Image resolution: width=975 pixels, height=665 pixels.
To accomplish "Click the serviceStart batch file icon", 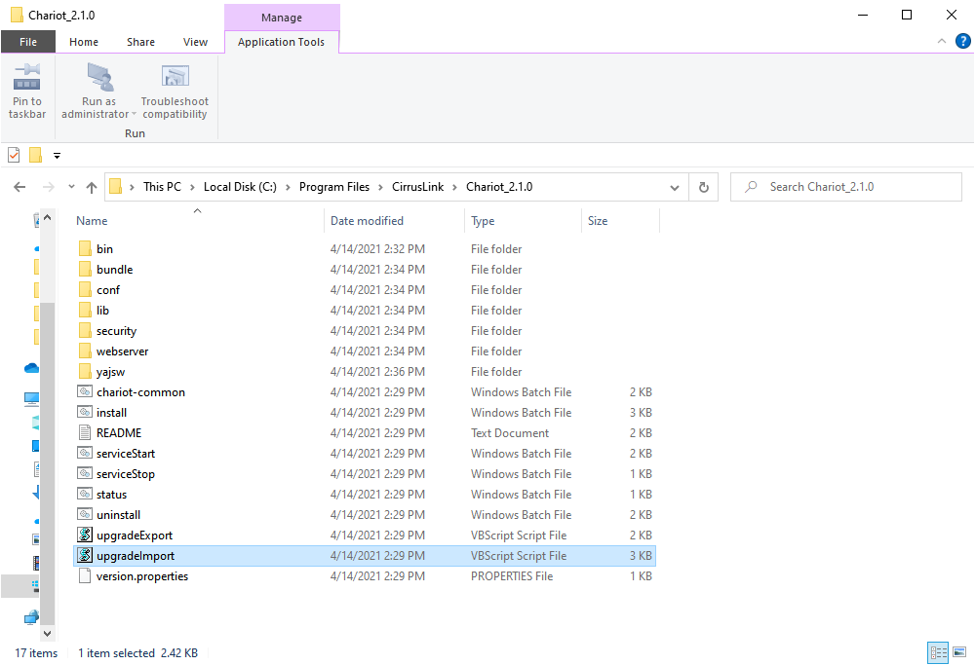I will coord(85,454).
